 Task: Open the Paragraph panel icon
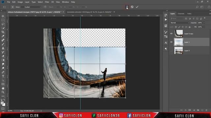tap(166, 49)
